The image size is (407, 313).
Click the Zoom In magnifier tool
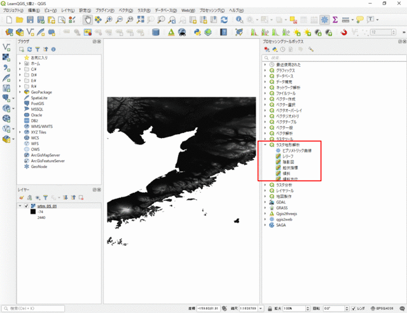[109, 20]
